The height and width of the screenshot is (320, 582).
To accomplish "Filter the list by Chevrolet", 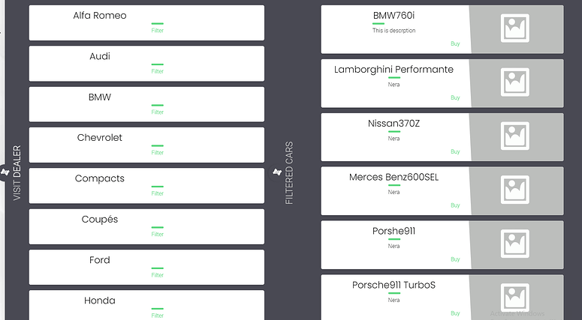I will click(158, 153).
